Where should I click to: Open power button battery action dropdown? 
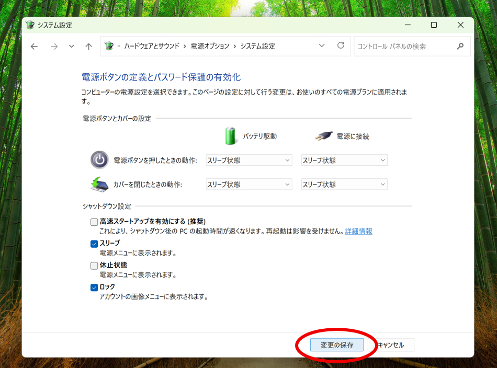click(249, 160)
